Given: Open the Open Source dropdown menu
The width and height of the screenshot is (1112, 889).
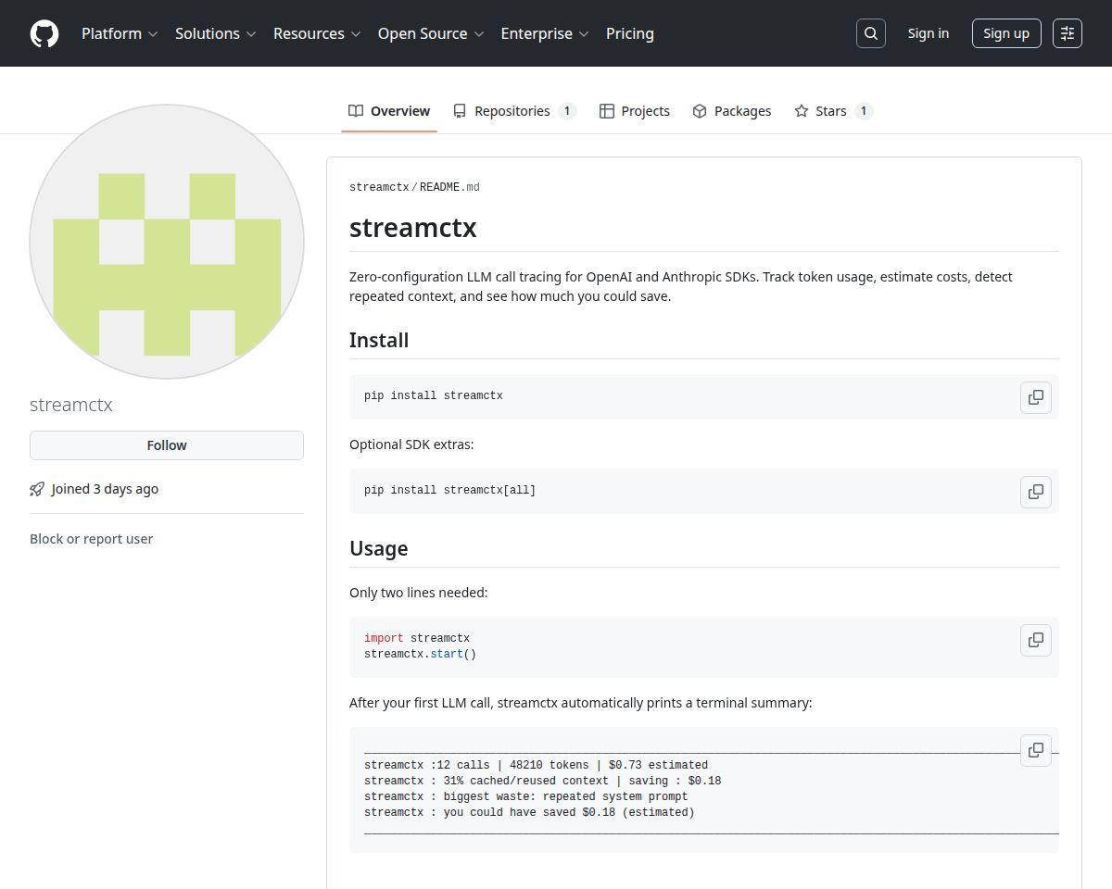Looking at the screenshot, I should [x=431, y=33].
